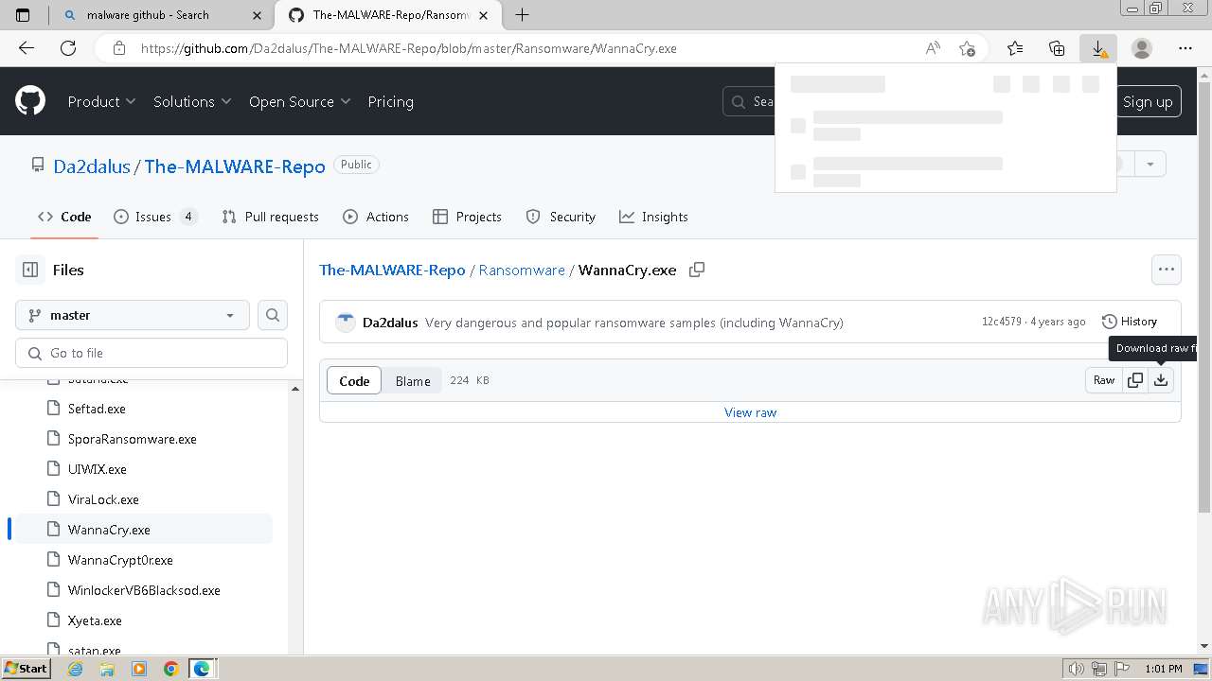Switch to Blame view
This screenshot has width=1212, height=681.
coord(413,380)
